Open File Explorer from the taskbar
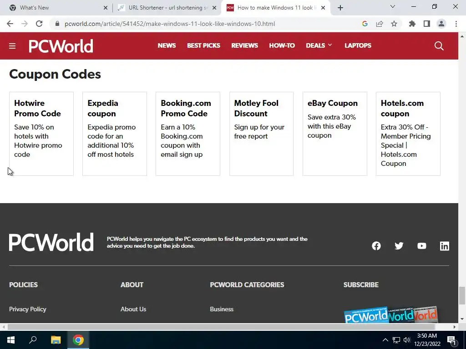The image size is (466, 349). coord(56,340)
